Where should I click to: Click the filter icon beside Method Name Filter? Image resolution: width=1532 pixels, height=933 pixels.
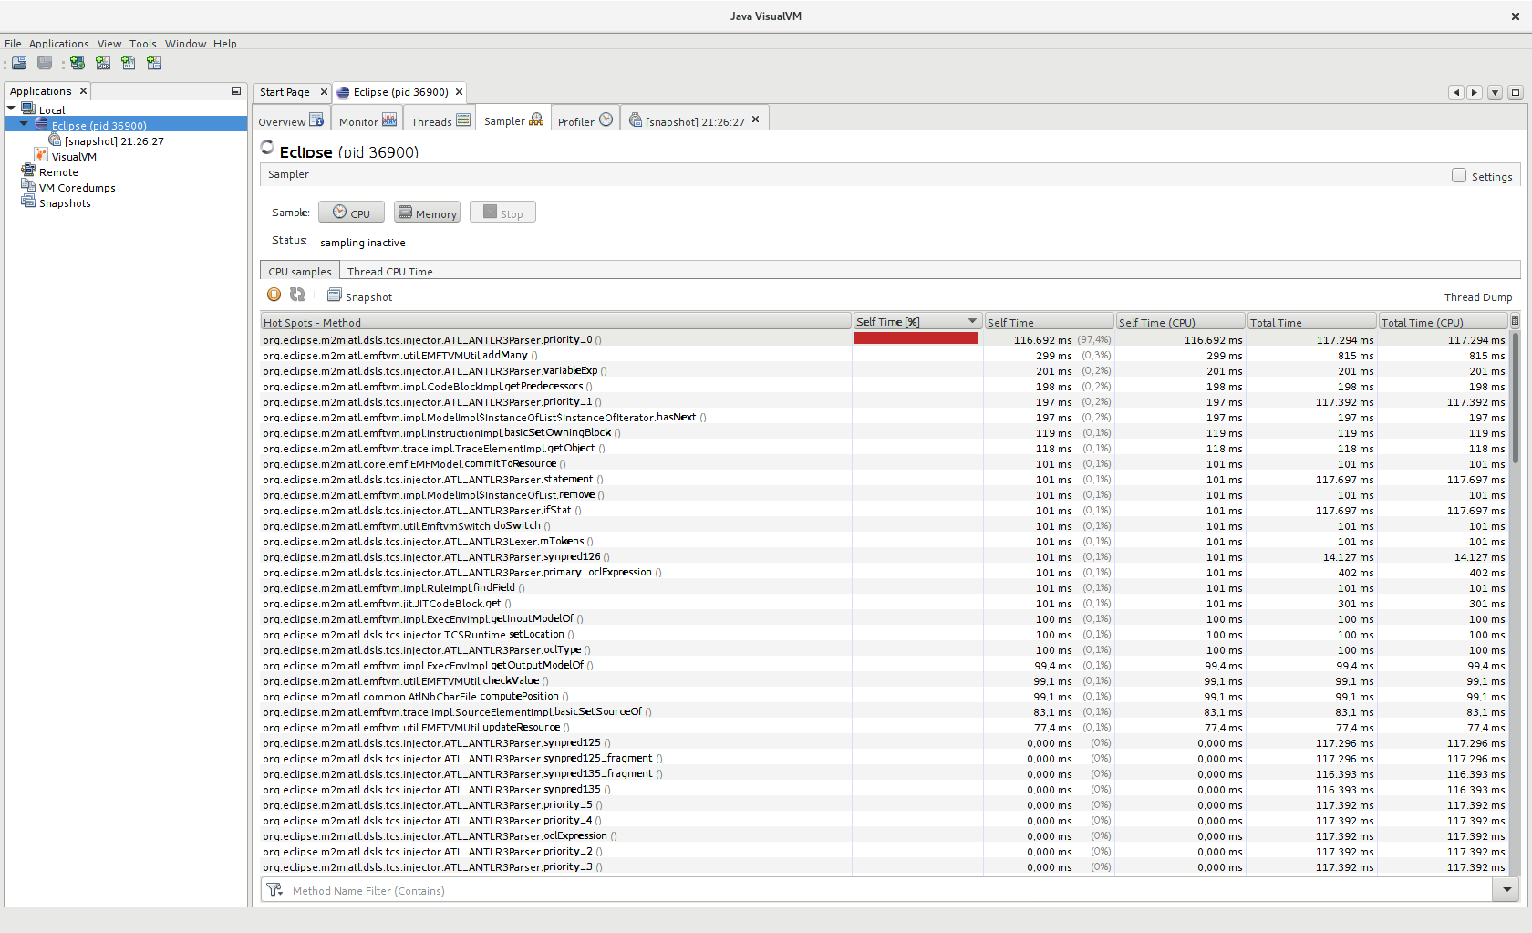point(274,889)
